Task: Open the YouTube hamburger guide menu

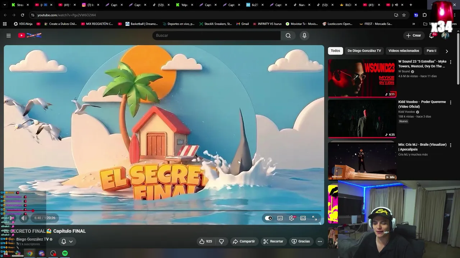Action: 9,35
